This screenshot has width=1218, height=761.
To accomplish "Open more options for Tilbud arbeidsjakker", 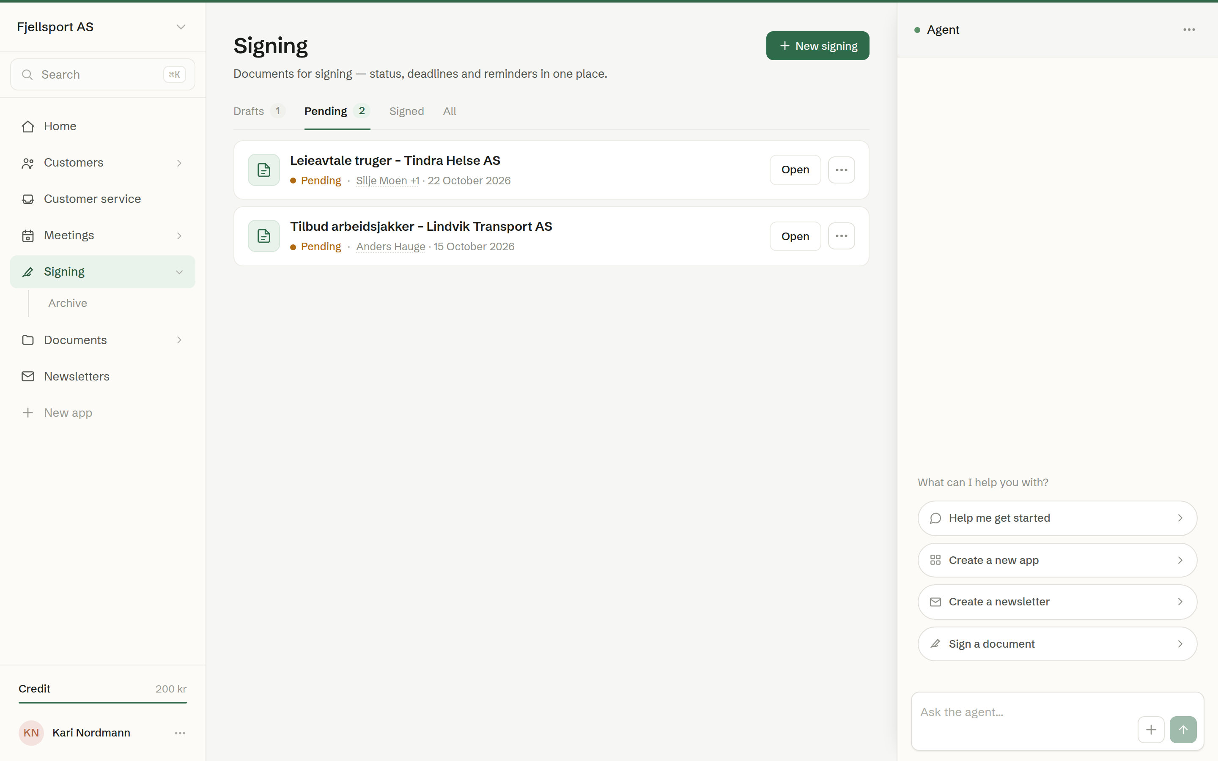I will [x=842, y=236].
